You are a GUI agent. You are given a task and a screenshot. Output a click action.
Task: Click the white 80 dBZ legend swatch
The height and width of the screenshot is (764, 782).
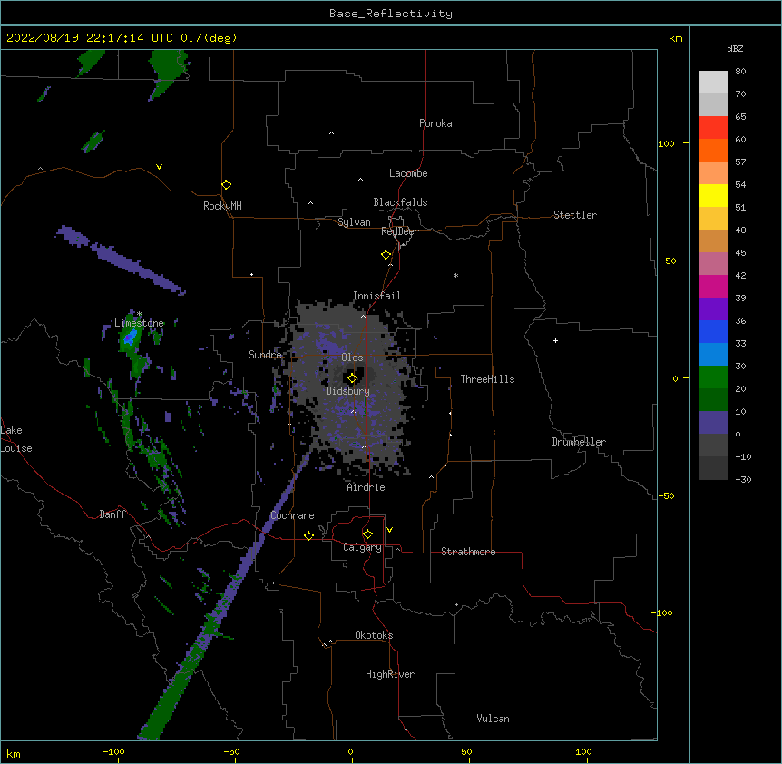(x=713, y=83)
